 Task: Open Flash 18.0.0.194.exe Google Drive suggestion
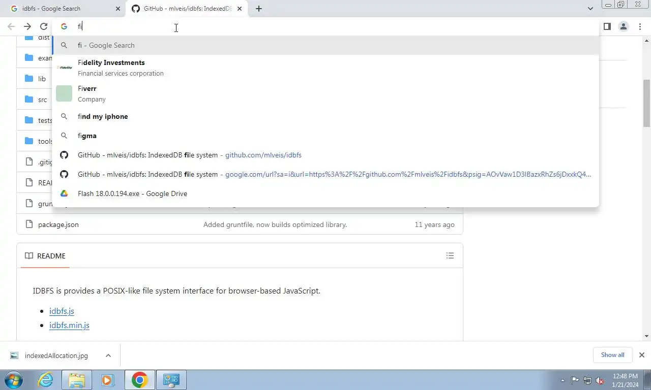pos(325,193)
